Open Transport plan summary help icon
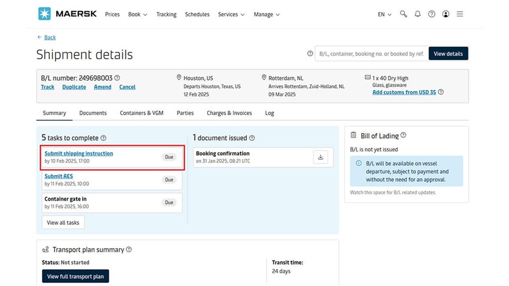 click(128, 249)
